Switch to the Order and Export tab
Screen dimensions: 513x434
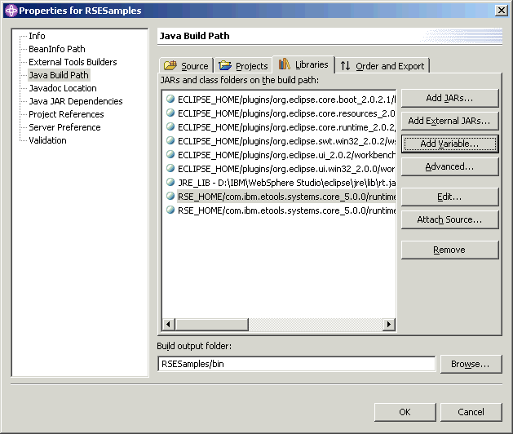pyautogui.click(x=383, y=66)
